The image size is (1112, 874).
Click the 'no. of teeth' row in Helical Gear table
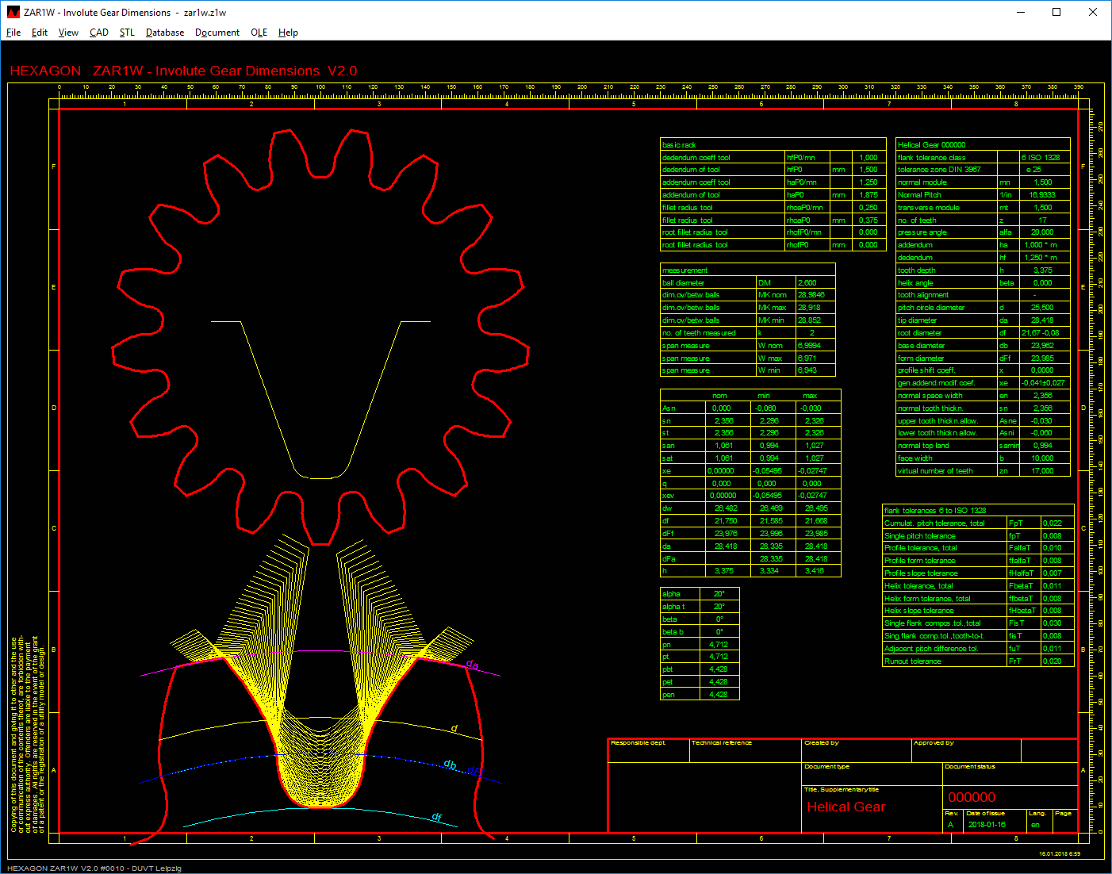click(917, 220)
